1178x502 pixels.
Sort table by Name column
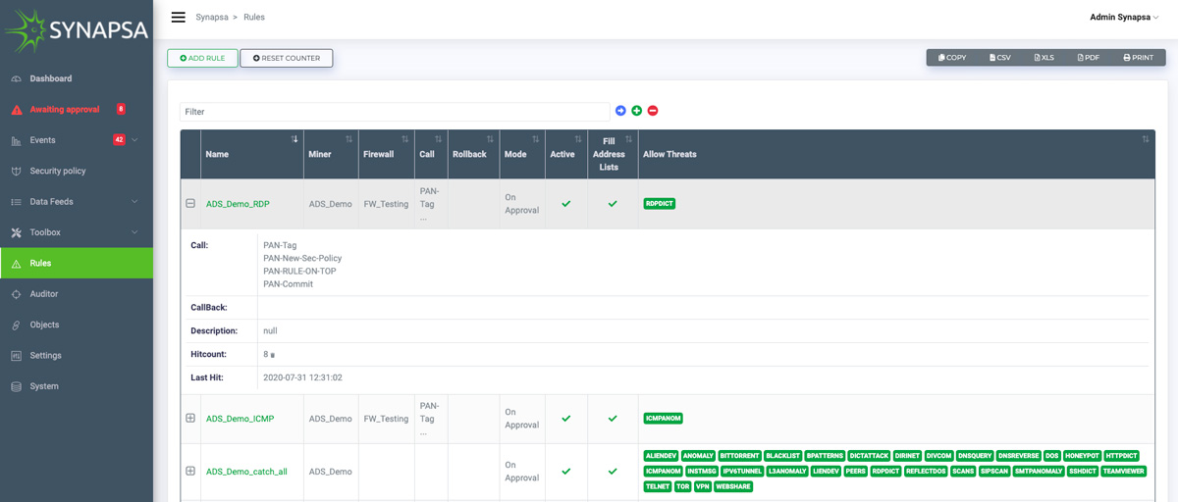[252, 154]
